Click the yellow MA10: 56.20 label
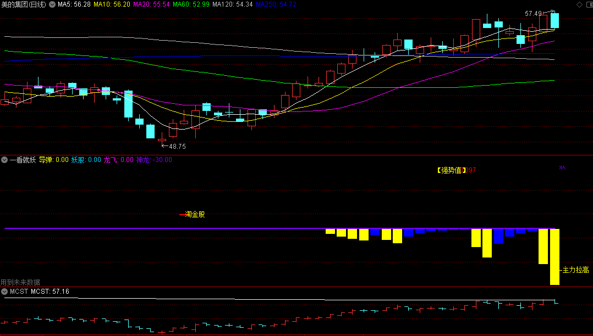 tap(112, 4)
